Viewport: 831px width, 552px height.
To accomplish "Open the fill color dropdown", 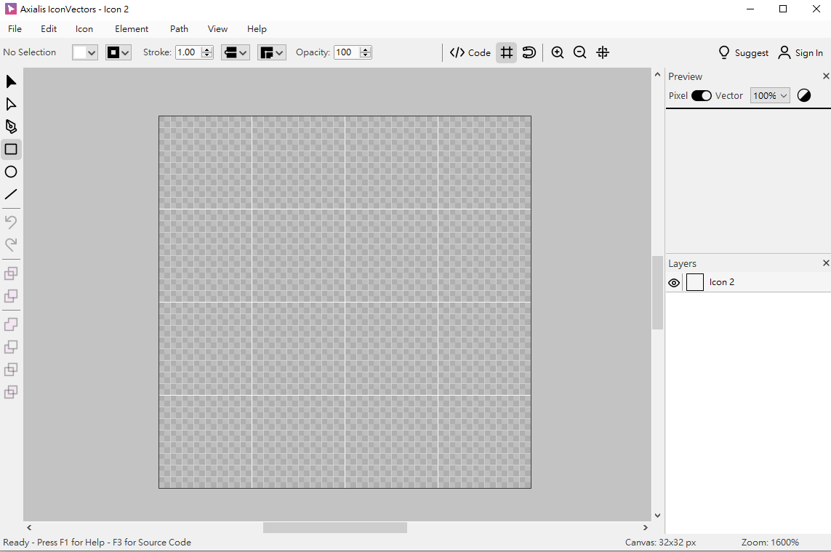I will tap(92, 53).
